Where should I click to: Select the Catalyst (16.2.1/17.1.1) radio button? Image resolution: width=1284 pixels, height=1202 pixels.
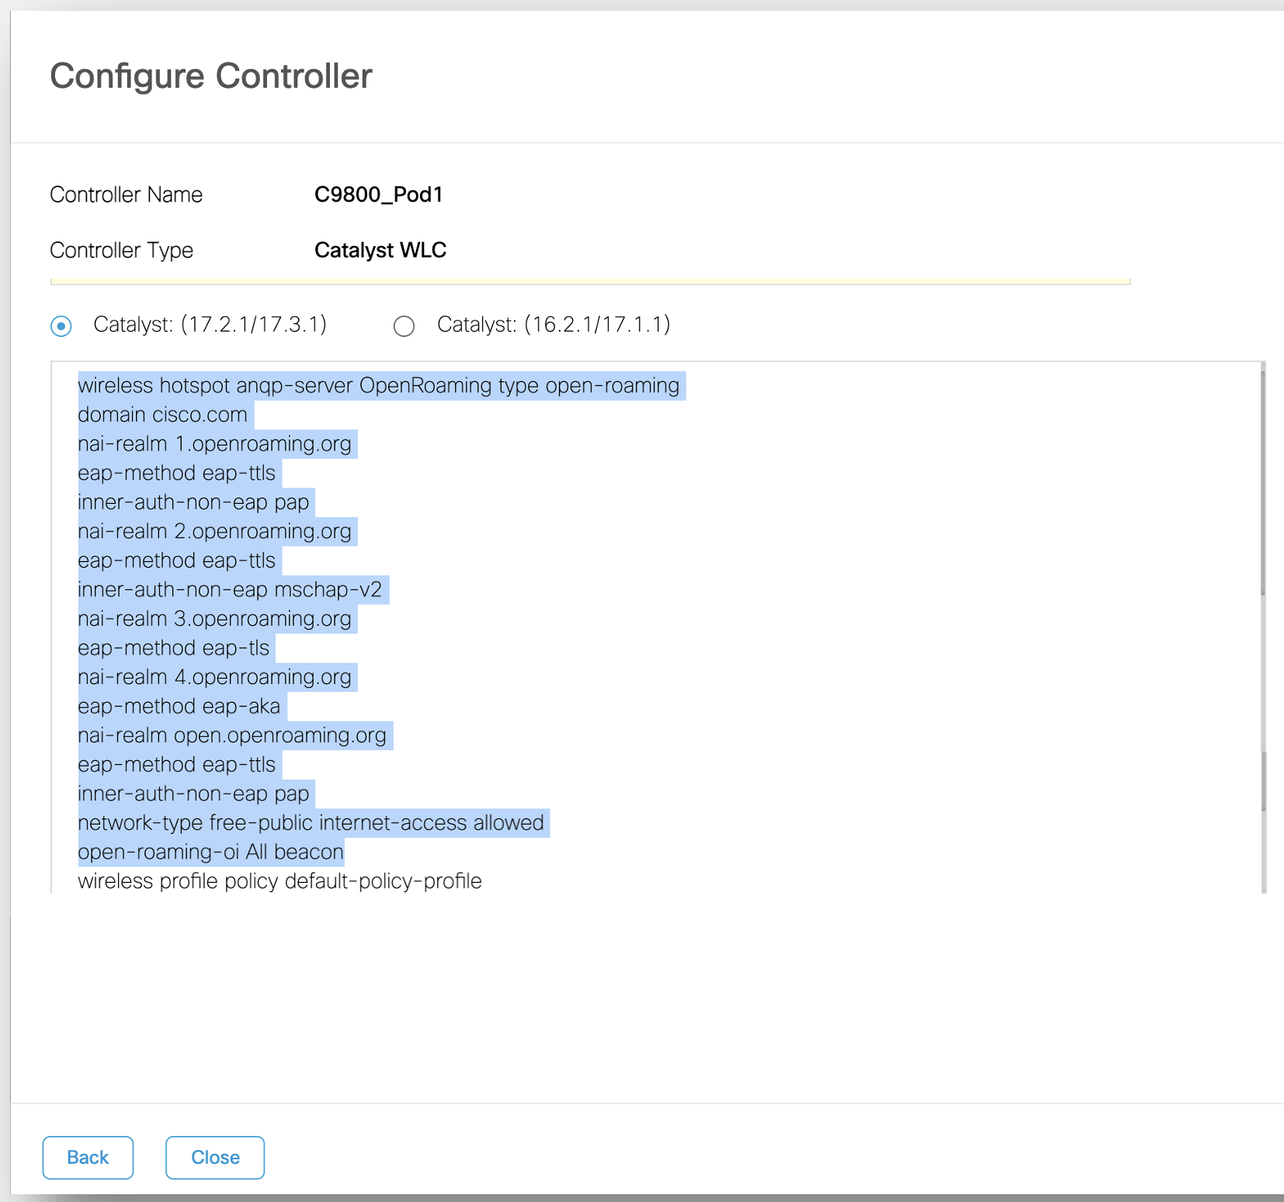tap(404, 326)
